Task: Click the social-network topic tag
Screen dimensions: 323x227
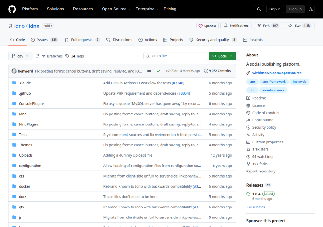Action: [273, 90]
